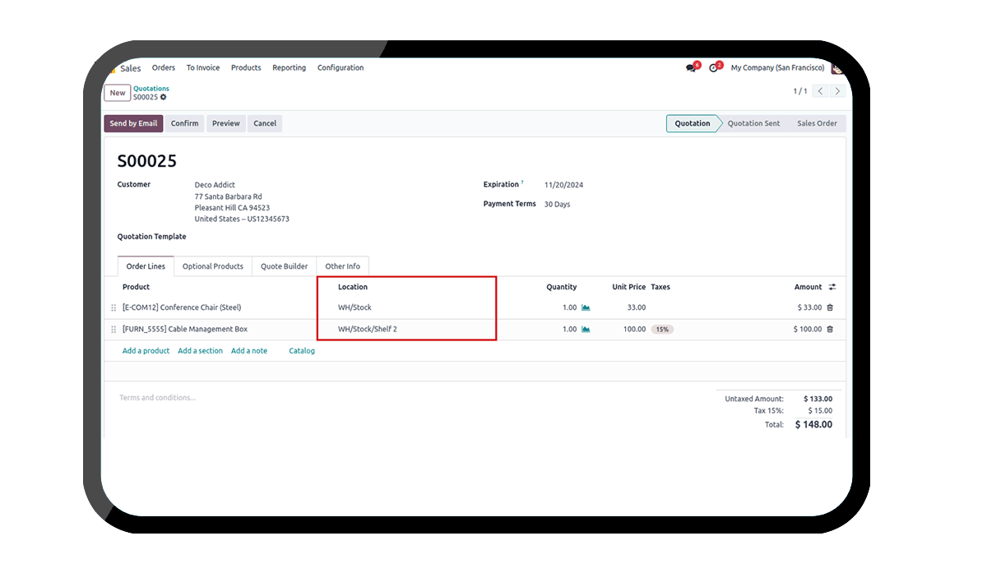Screen dimensions: 987x573
Task: Click the Confirm button
Action: 185,123
